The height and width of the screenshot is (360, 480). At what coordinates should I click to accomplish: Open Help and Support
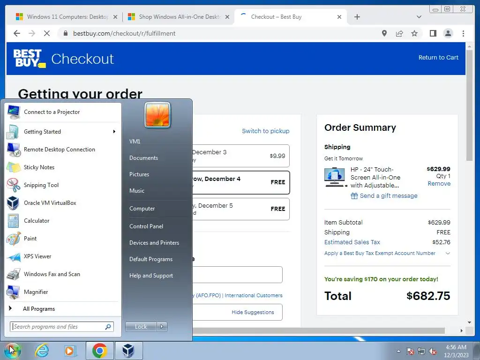151,276
